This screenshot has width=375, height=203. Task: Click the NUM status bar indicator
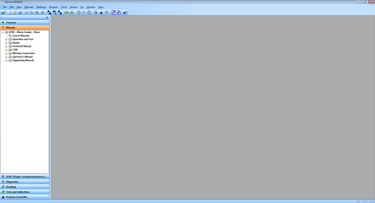point(365,202)
